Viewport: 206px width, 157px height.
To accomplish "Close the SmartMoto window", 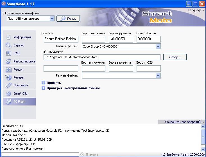I will click(x=202, y=4).
